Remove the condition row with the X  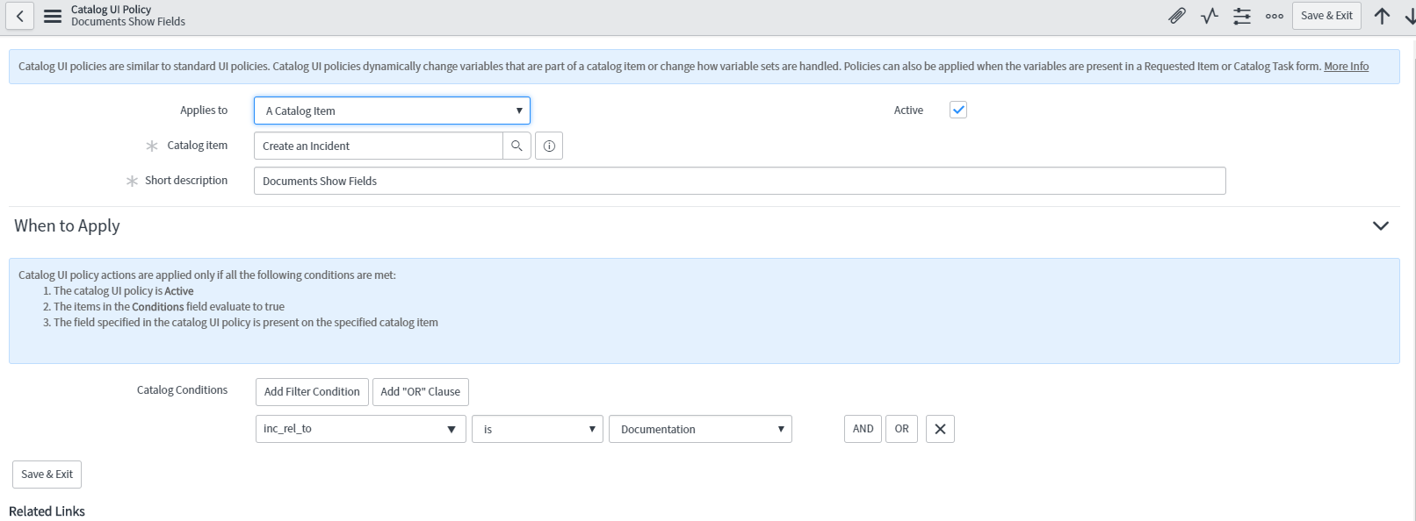click(x=940, y=429)
